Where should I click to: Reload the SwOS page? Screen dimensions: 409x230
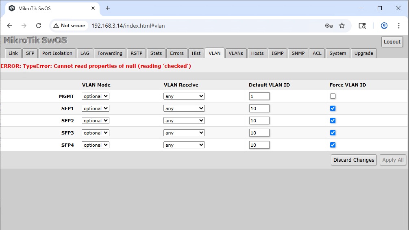tap(39, 26)
